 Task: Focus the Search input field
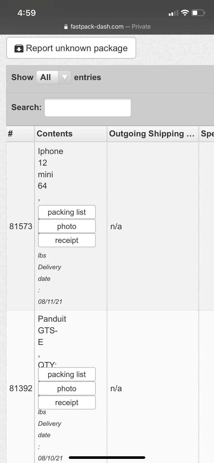pos(88,107)
